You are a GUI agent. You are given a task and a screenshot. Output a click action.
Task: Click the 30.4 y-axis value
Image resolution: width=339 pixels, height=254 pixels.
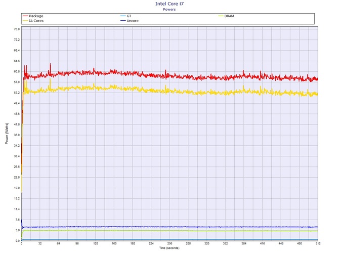[17, 156]
